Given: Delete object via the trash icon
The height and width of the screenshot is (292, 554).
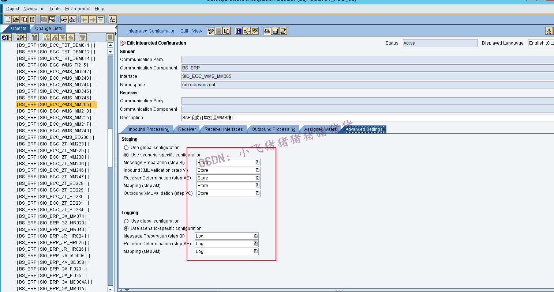Looking at the screenshot, I should click(x=32, y=19).
